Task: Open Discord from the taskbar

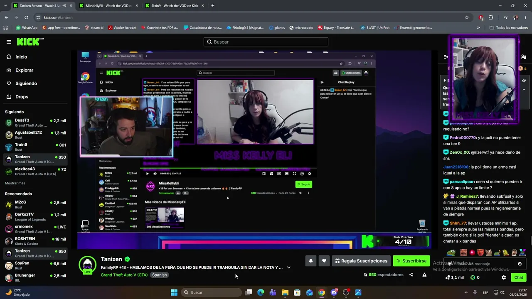Action: click(x=334, y=292)
